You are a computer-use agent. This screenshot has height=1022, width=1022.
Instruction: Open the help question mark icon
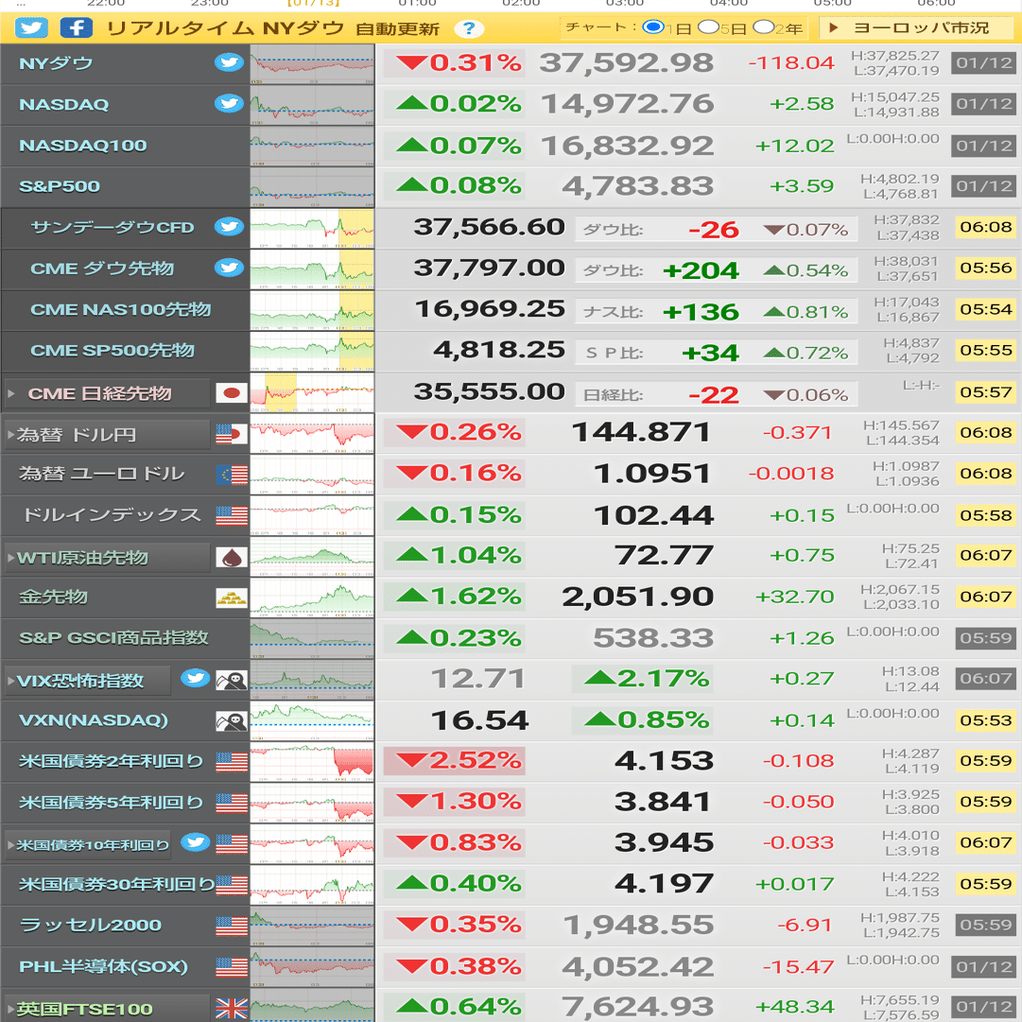(x=469, y=28)
